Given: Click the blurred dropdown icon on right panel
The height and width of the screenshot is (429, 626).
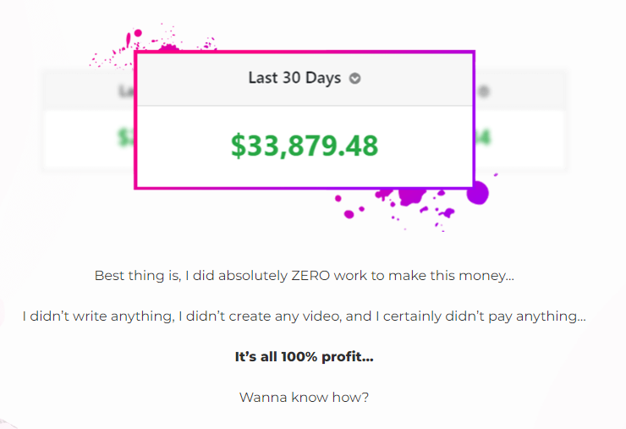Looking at the screenshot, I should pyautogui.click(x=484, y=91).
